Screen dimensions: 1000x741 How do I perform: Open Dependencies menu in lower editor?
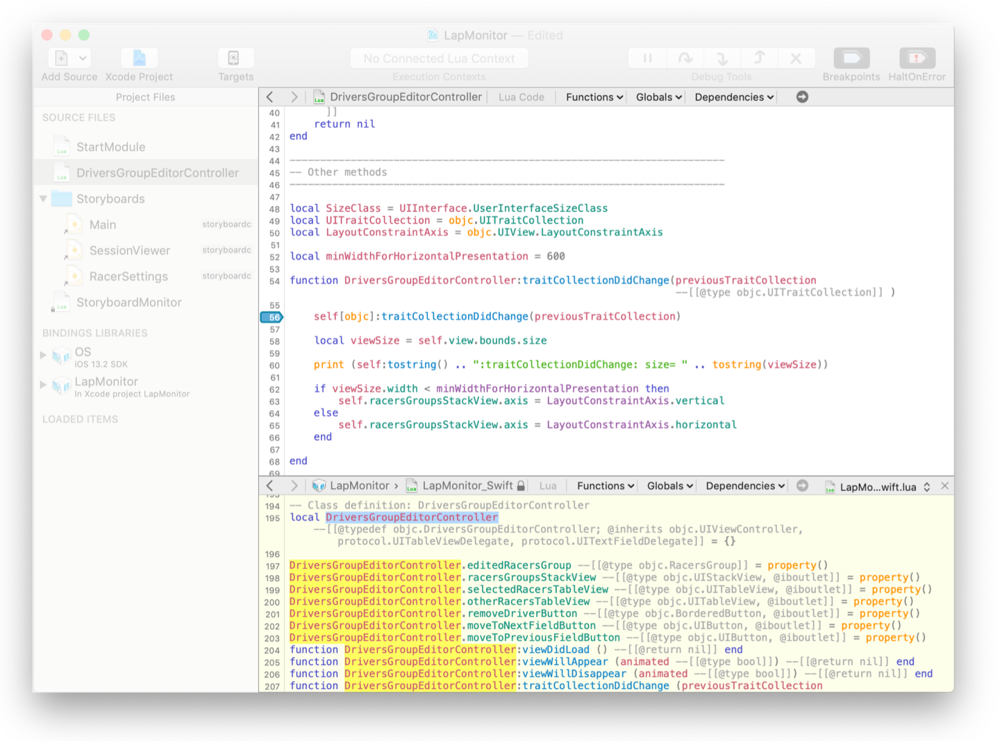tap(745, 486)
